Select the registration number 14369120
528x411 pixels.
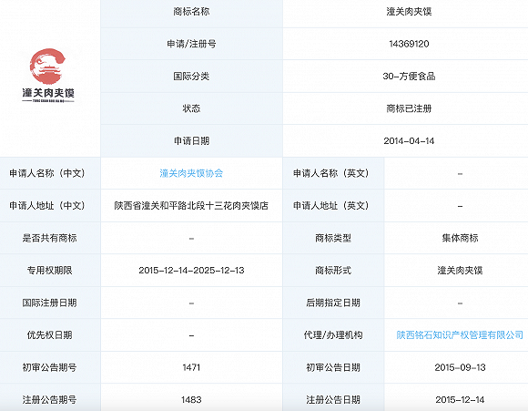pyautogui.click(x=409, y=44)
